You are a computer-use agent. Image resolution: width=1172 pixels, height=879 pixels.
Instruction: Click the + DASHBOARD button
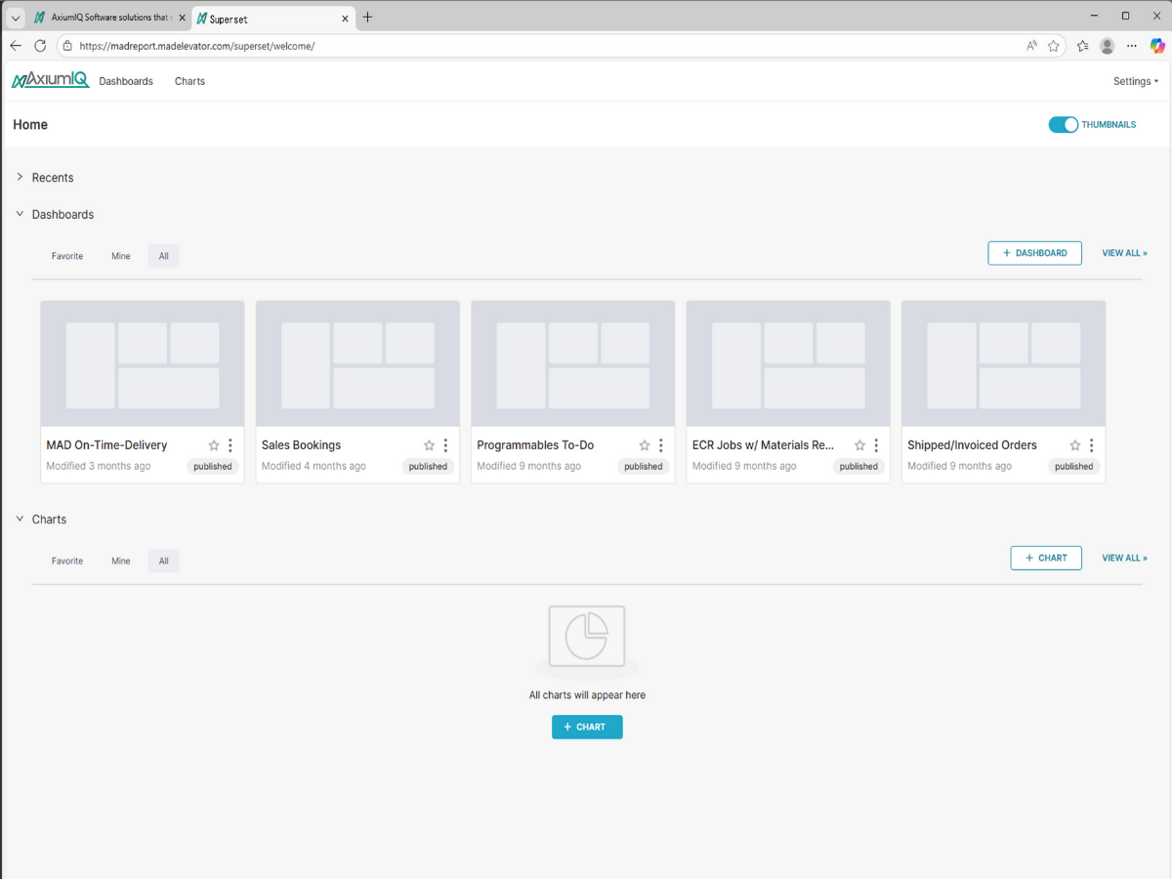coord(1034,253)
